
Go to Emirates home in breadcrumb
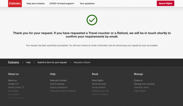click(x=14, y=62)
